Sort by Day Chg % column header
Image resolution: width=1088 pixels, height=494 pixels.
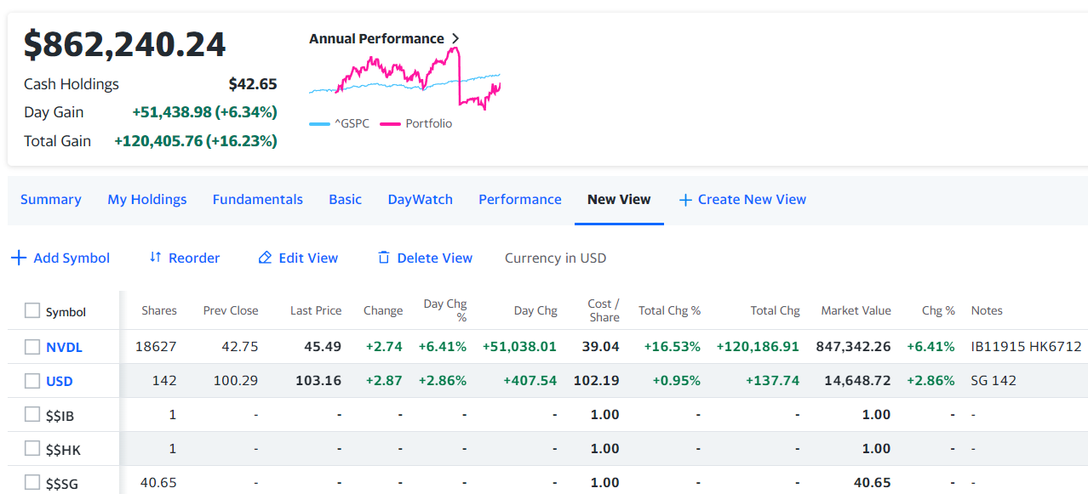(445, 310)
